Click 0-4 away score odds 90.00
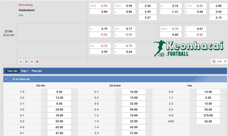The width and height of the screenshot is (228, 136). 134,109
